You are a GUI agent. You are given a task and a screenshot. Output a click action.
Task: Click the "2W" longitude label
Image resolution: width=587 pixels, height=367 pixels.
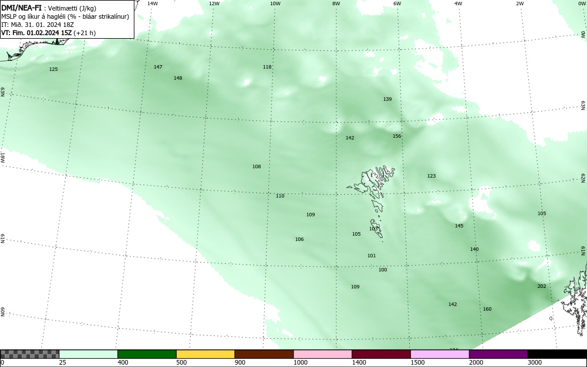coord(519,4)
